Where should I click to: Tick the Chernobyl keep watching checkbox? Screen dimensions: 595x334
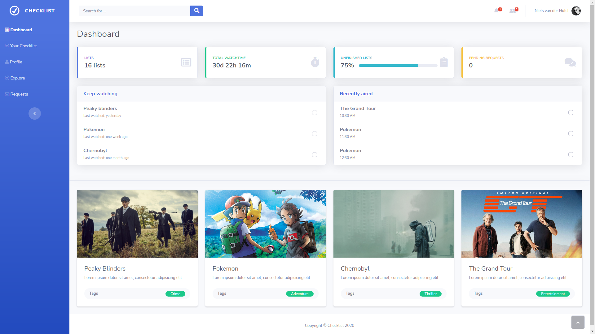(x=315, y=155)
